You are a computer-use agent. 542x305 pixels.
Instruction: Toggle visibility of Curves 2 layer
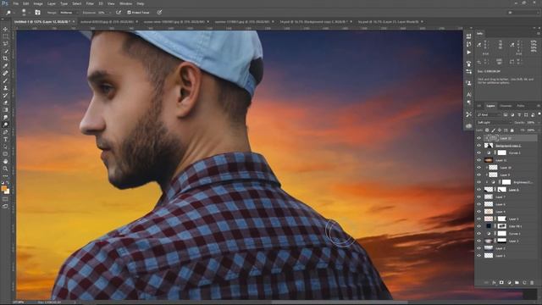(x=479, y=152)
